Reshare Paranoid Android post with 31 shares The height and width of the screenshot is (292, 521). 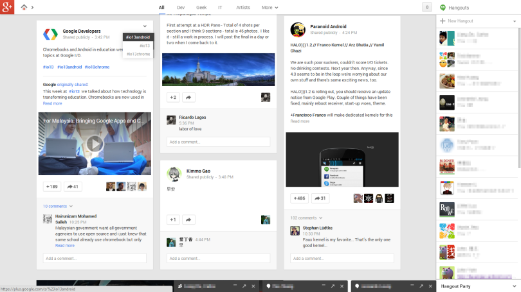click(x=320, y=198)
